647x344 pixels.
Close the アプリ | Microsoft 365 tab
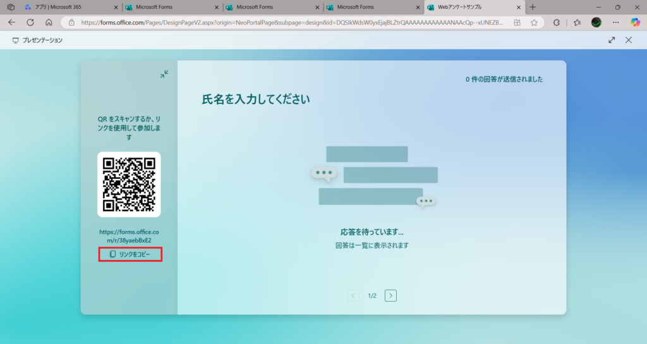(x=116, y=7)
